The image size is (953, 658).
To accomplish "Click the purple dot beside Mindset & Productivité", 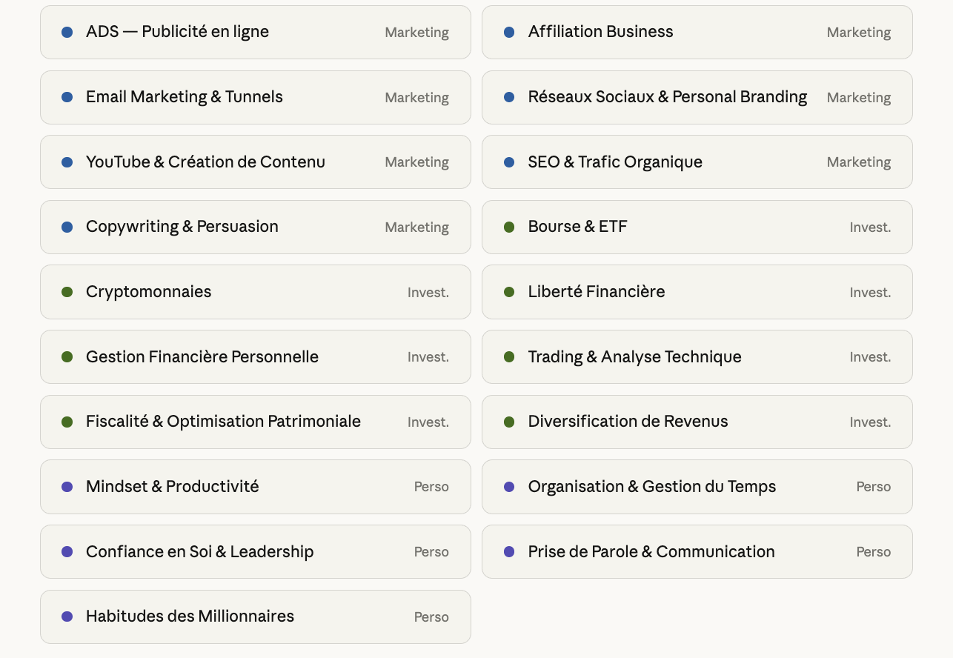I will 67,487.
